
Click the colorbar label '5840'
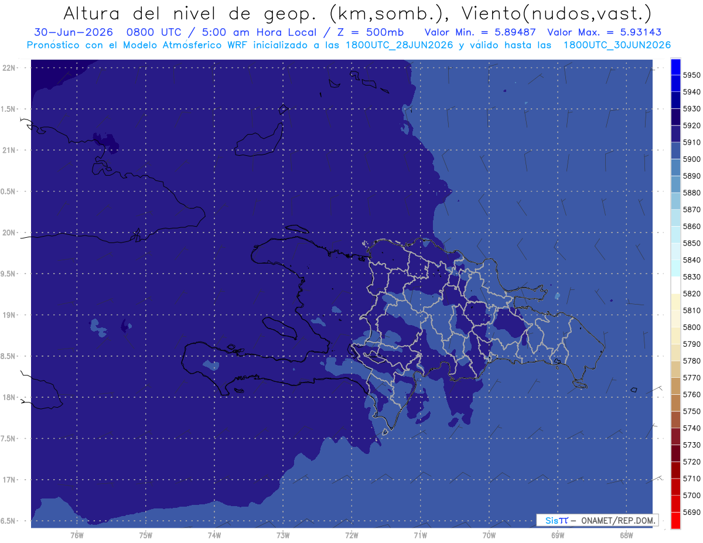tap(692, 260)
